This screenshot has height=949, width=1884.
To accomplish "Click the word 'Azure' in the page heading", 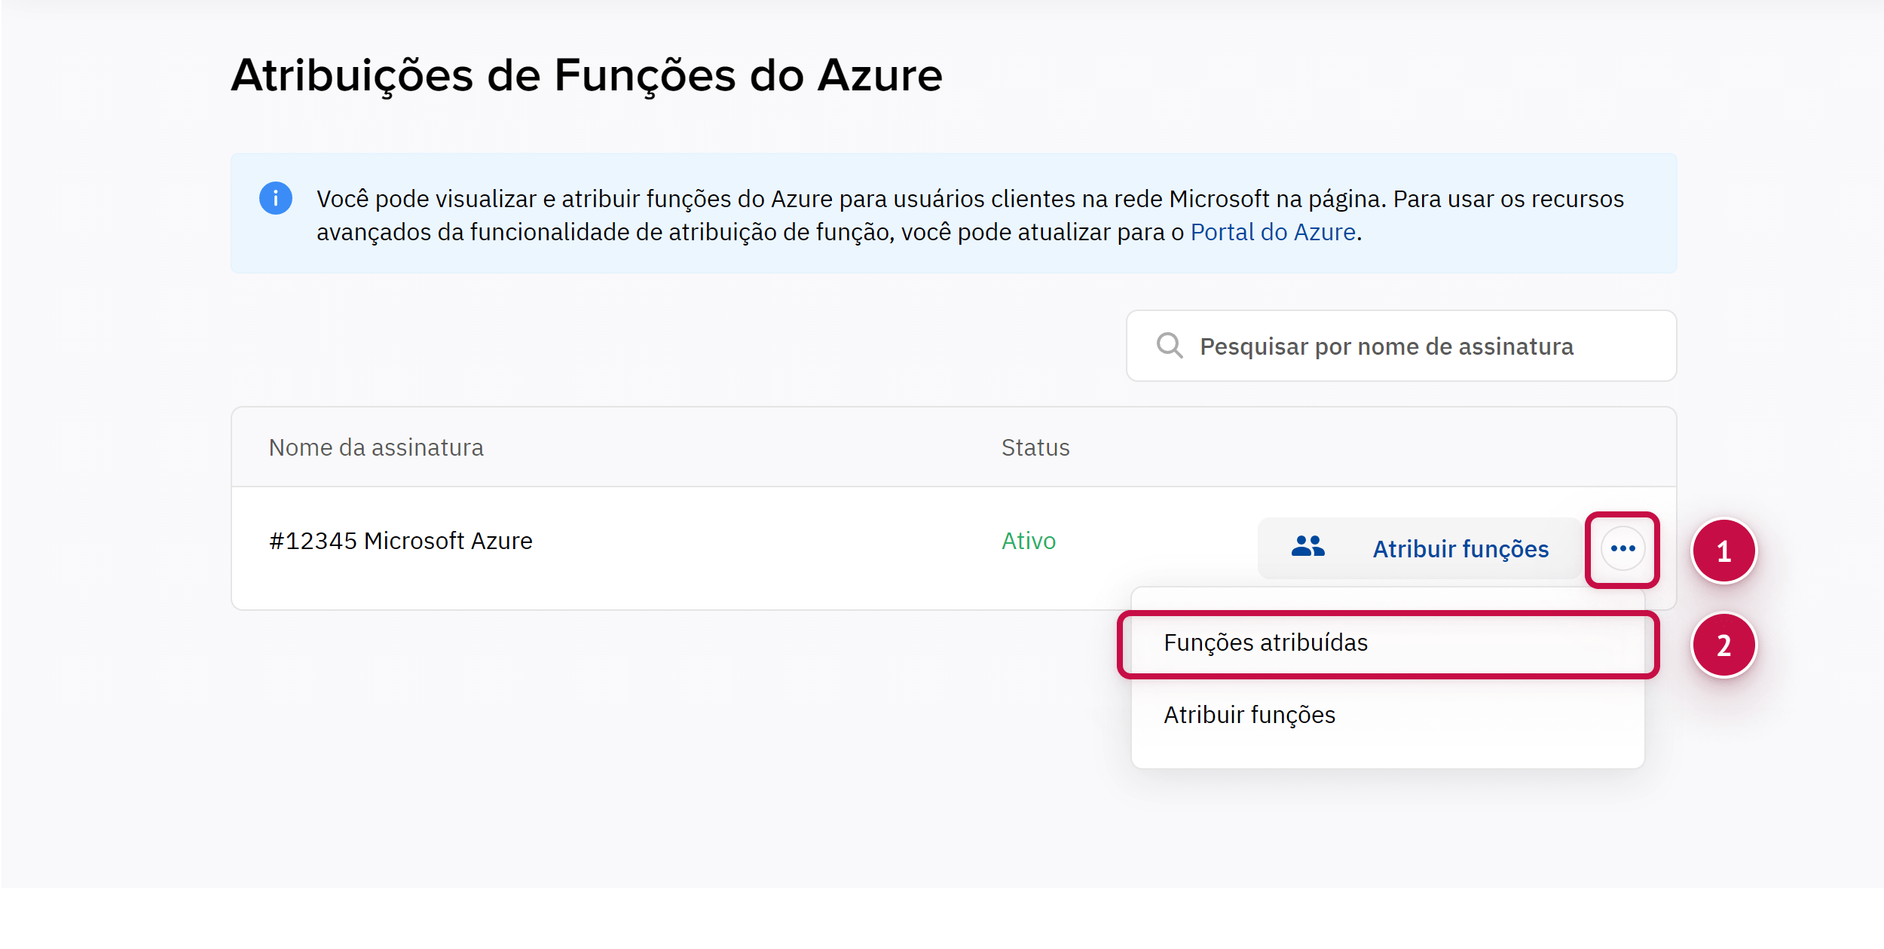I will pos(879,76).
